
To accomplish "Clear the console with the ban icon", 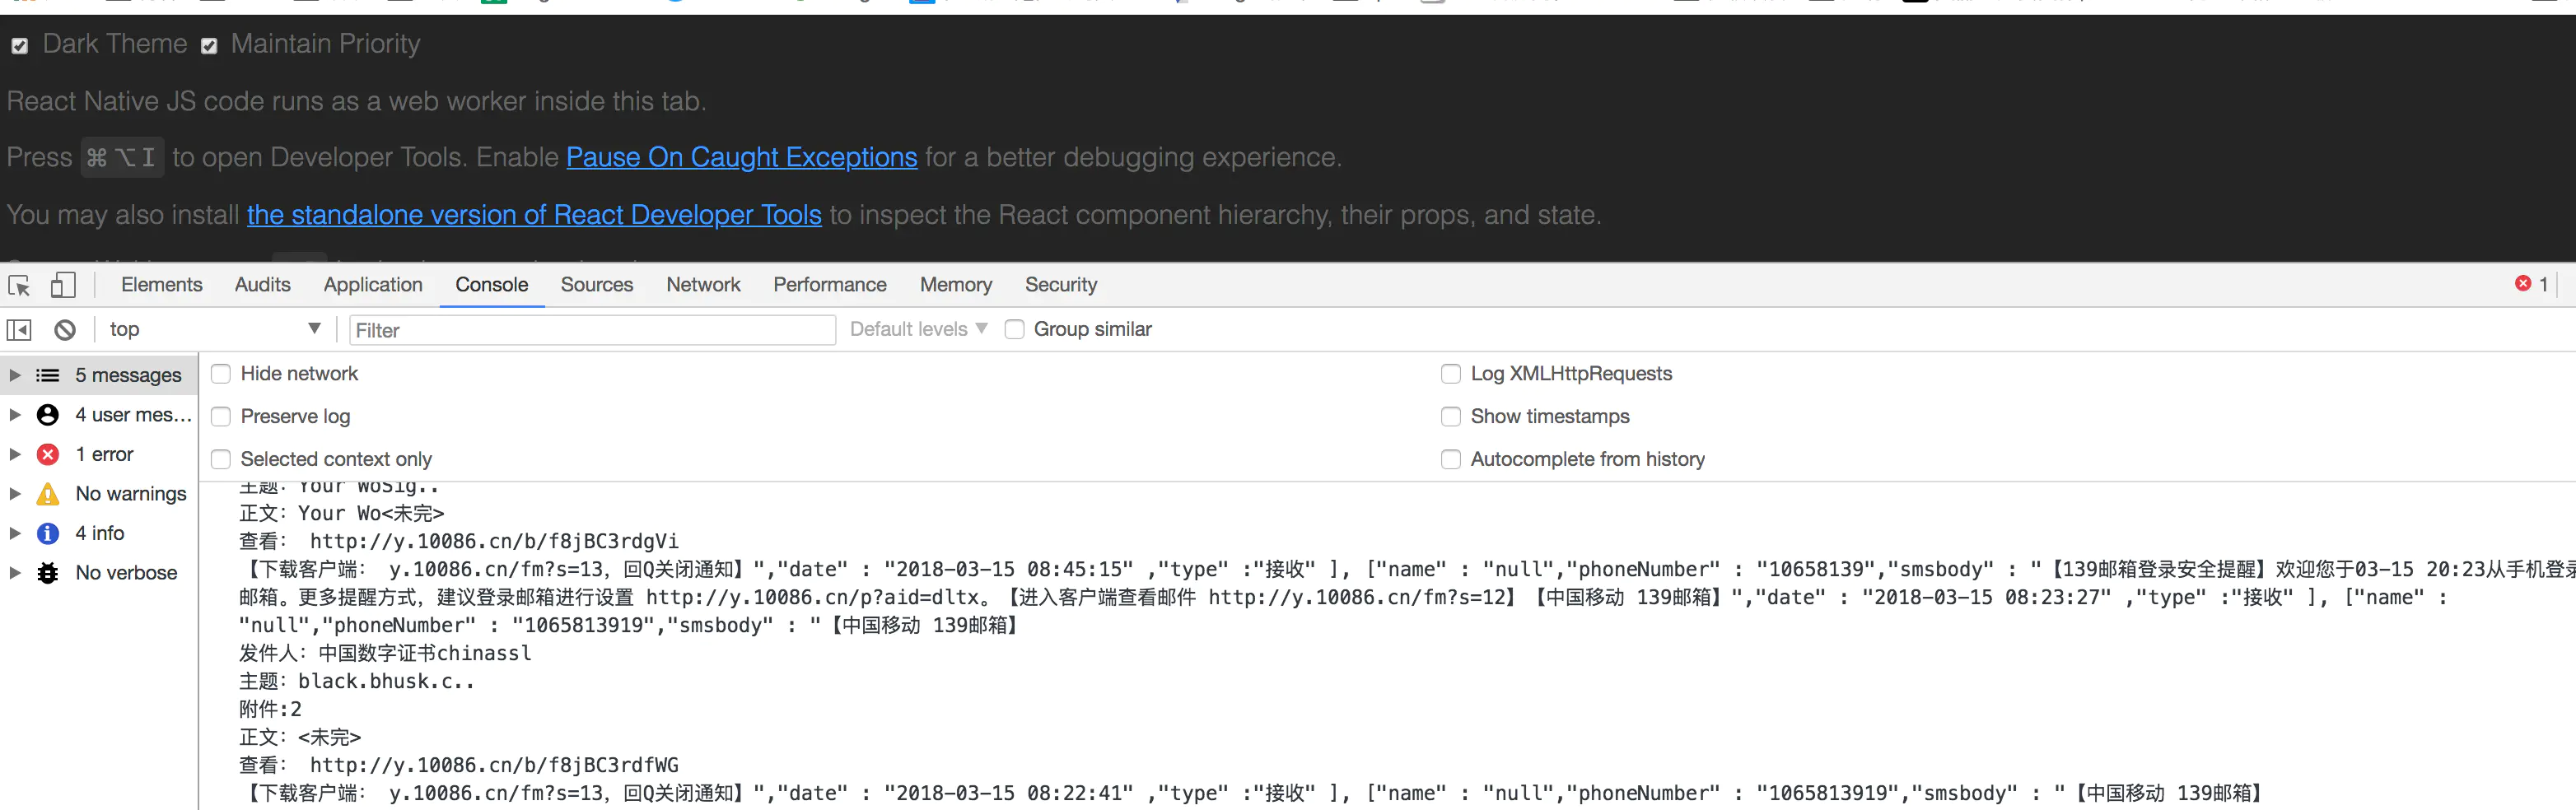I will [x=65, y=330].
